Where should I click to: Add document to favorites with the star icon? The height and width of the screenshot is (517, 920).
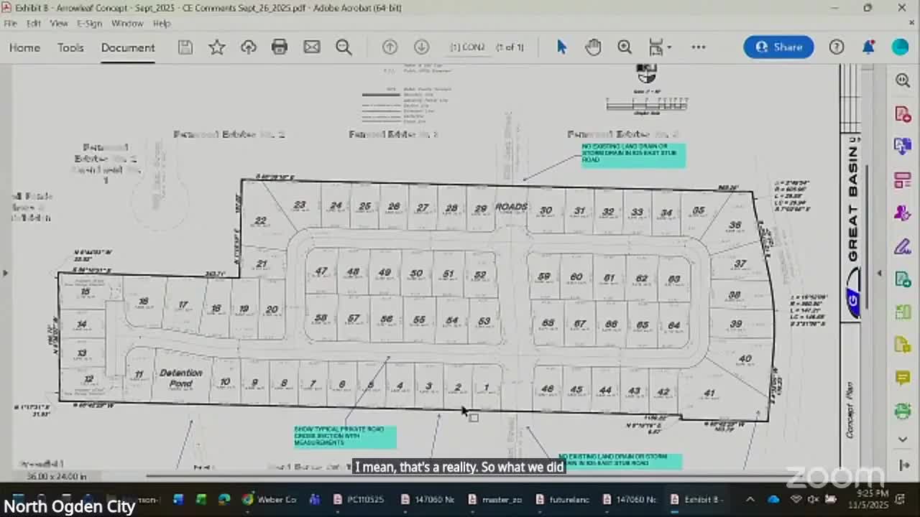216,47
